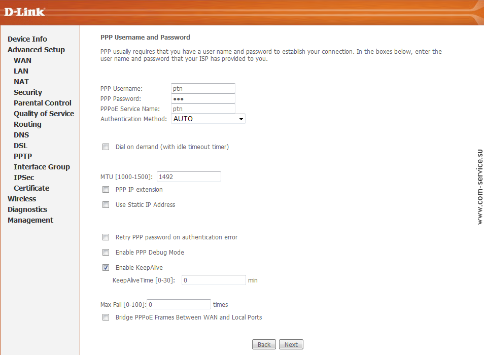This screenshot has height=355, width=484.
Task: Enable Use Static IP Address checkbox
Action: coord(106,205)
